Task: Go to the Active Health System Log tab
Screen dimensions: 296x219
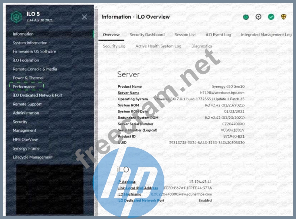Action: click(x=158, y=46)
